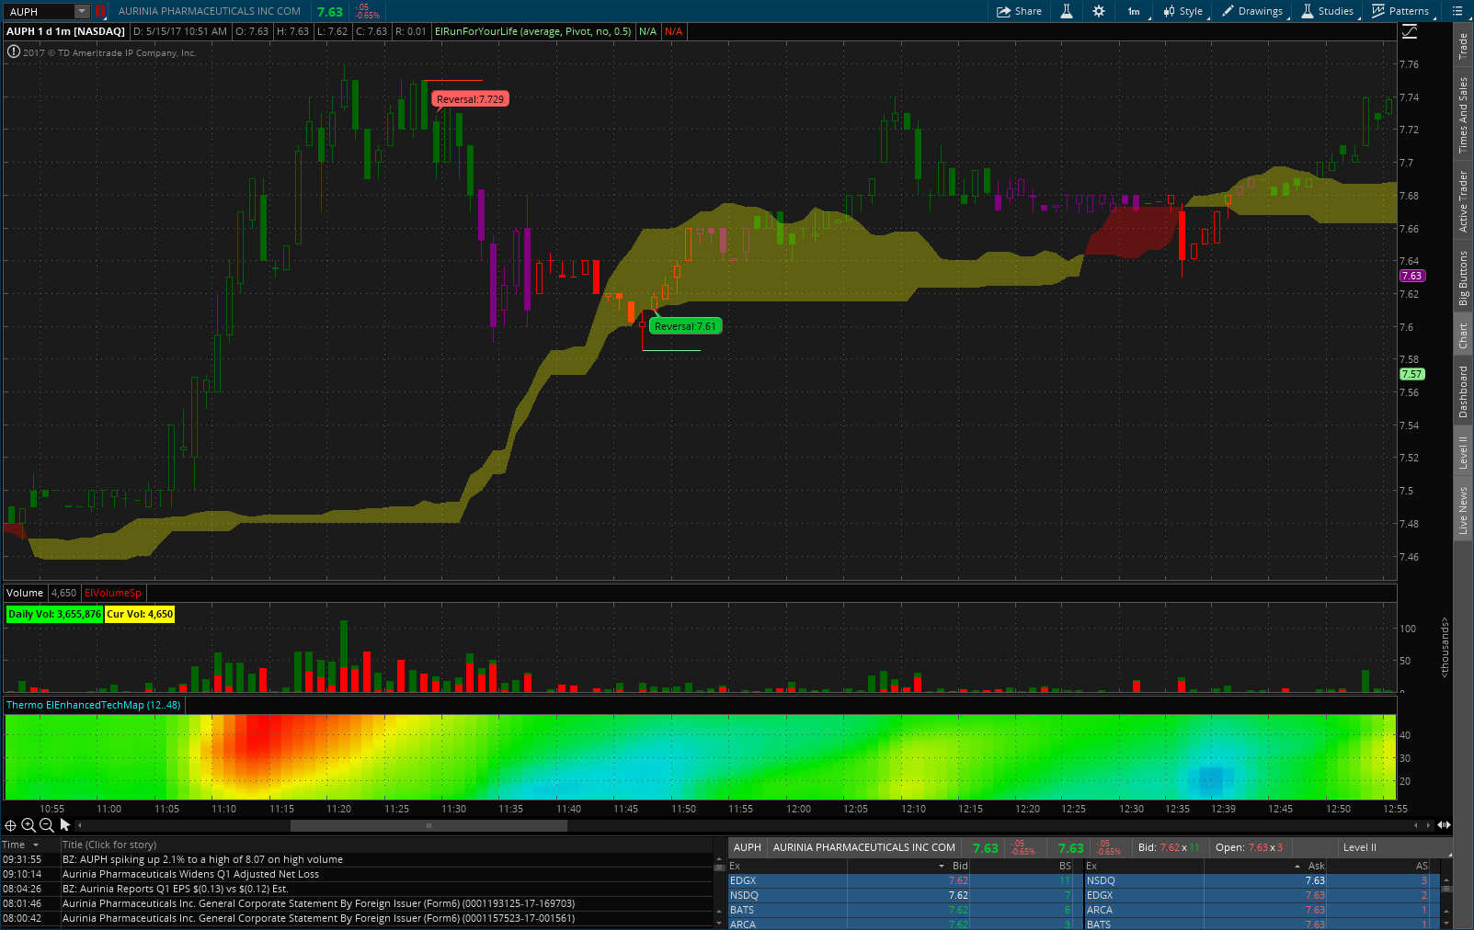Click the AUPH symbol input field
The height and width of the screenshot is (930, 1474).
39,11
